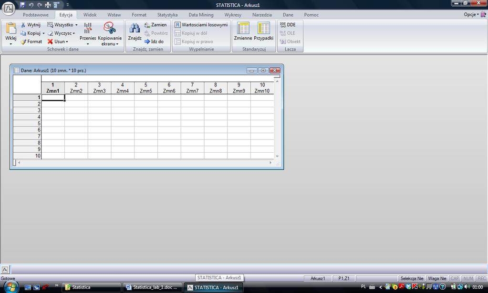Open the Narzedzia ribbon tab
488x293 pixels.
[262, 15]
